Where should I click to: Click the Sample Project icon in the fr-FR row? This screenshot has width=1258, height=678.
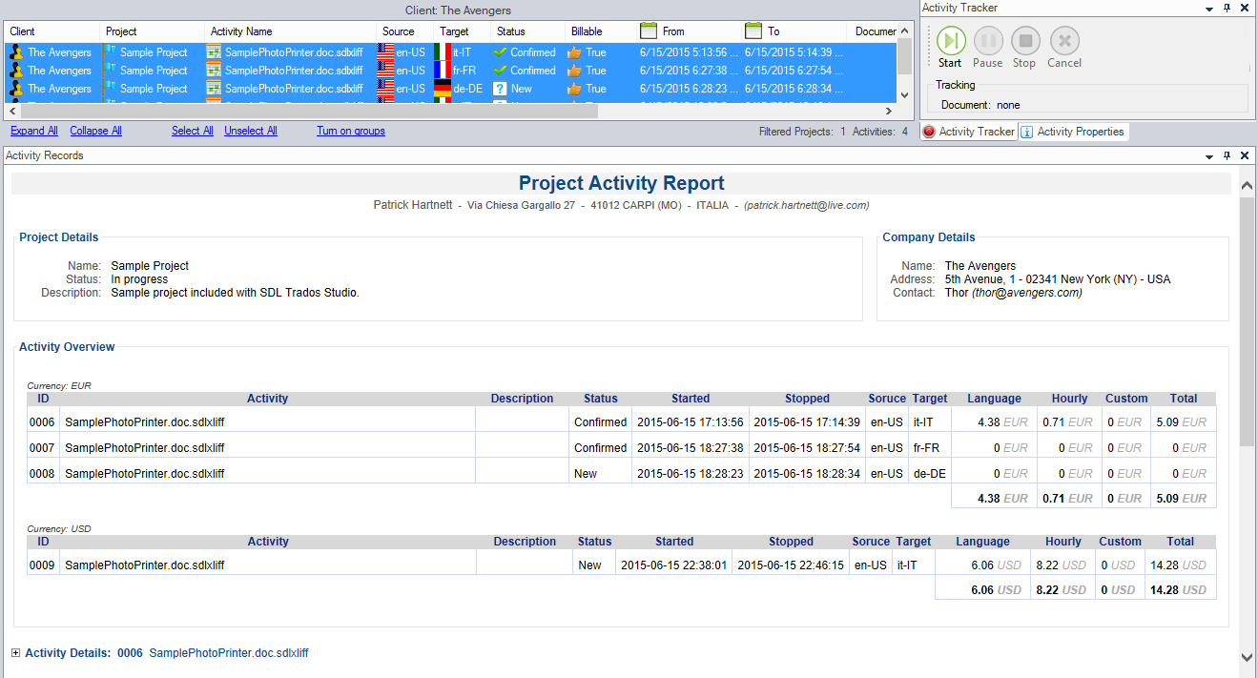click(111, 71)
